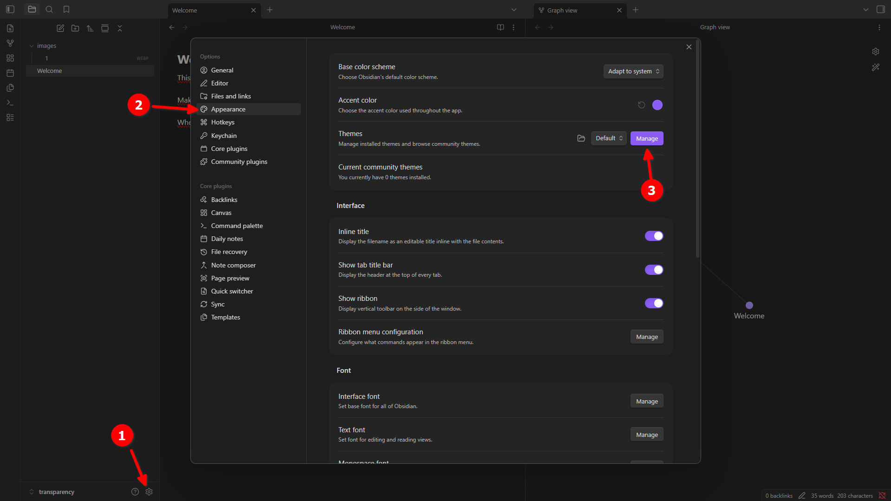Open the search panel icon
Viewport: 891px width, 501px height.
[49, 9]
